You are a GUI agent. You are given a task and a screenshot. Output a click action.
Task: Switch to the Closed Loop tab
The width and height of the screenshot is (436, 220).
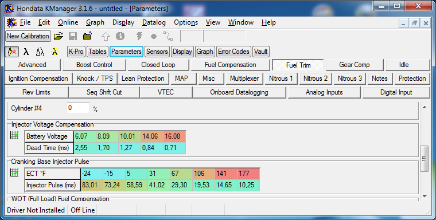point(158,65)
